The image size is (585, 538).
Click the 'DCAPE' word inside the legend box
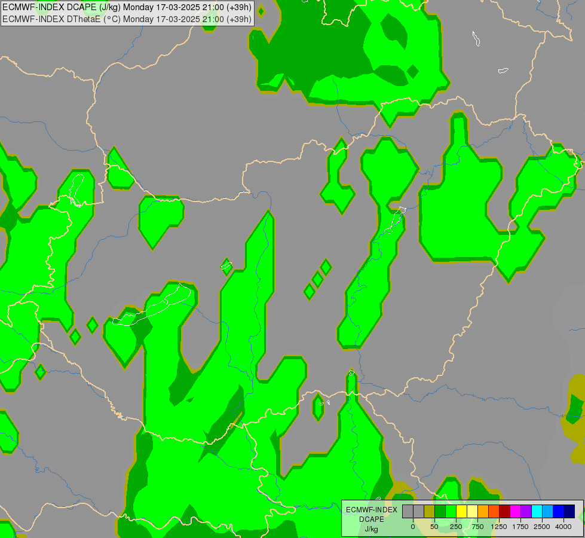coord(372,519)
